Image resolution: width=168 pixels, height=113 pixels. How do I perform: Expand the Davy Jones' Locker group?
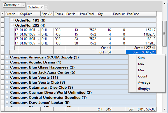tap(7, 103)
